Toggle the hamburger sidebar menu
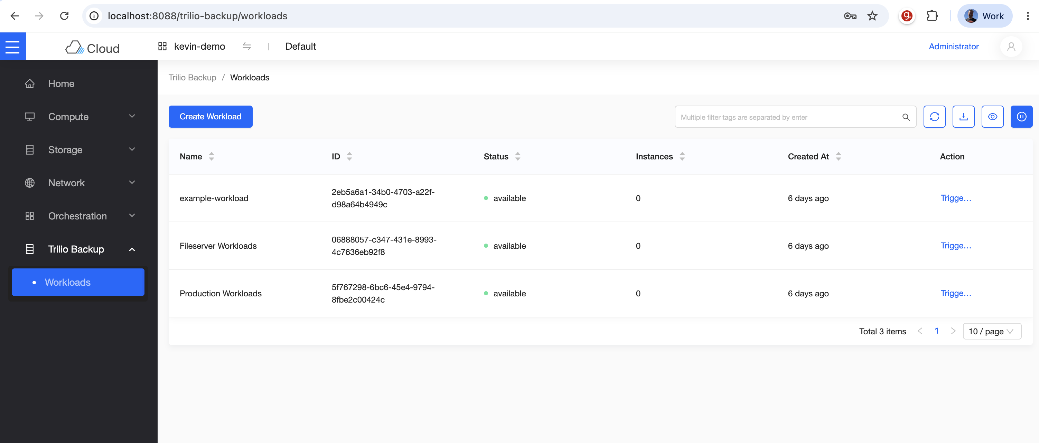This screenshot has height=443, width=1039. pyautogui.click(x=12, y=47)
